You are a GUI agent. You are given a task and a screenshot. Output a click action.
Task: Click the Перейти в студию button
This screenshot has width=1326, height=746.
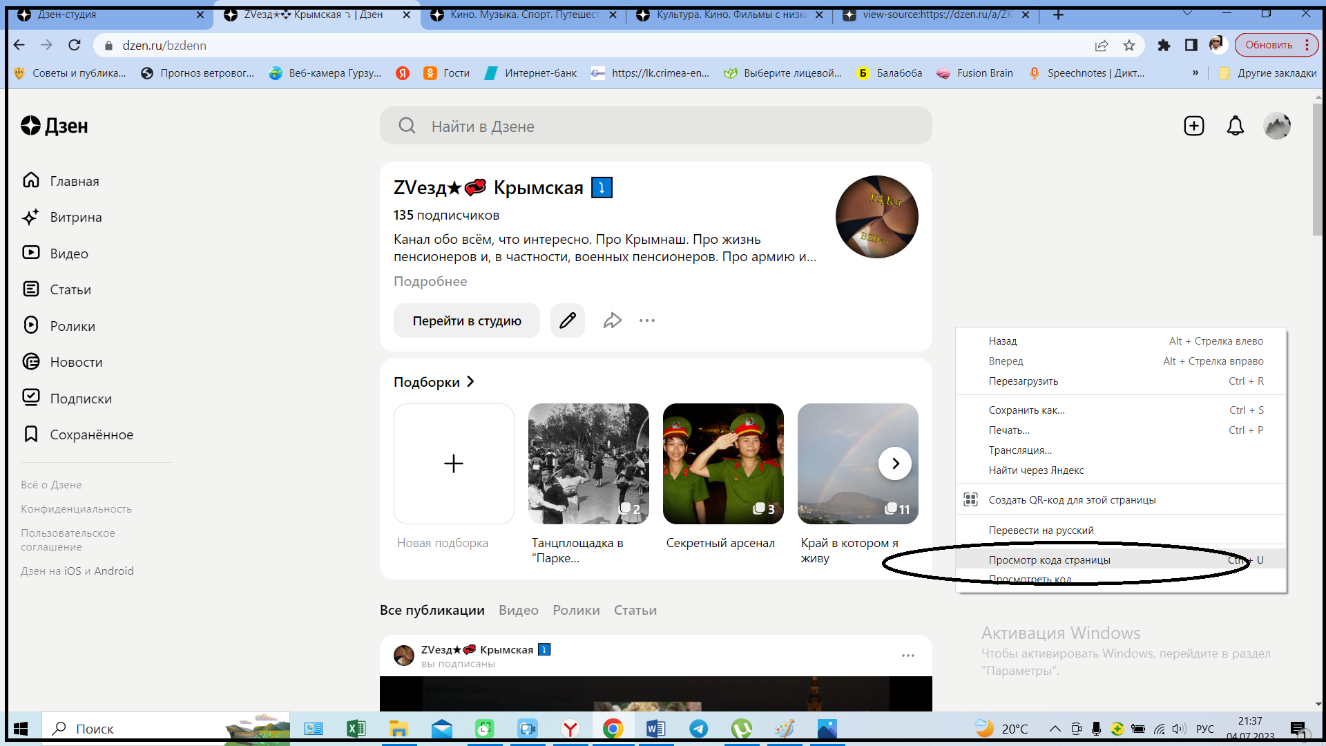pos(467,321)
